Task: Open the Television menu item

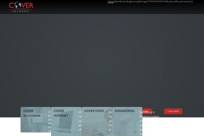Action: coord(153,1)
